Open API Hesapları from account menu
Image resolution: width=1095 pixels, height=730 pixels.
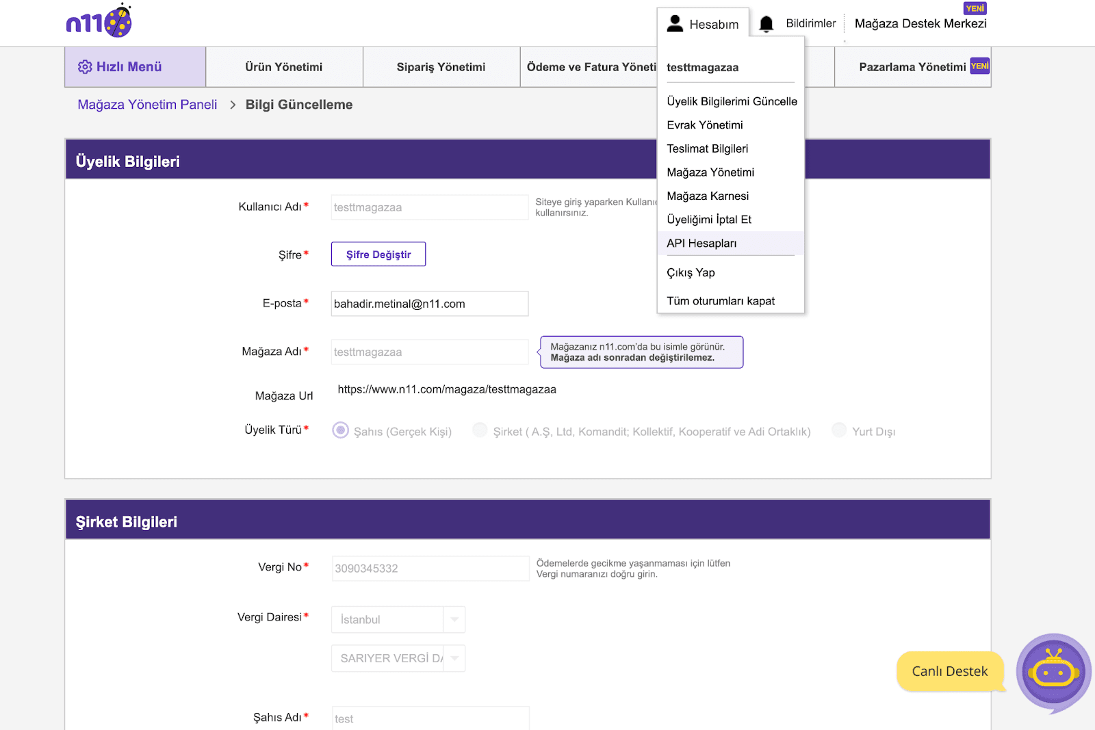click(x=701, y=244)
